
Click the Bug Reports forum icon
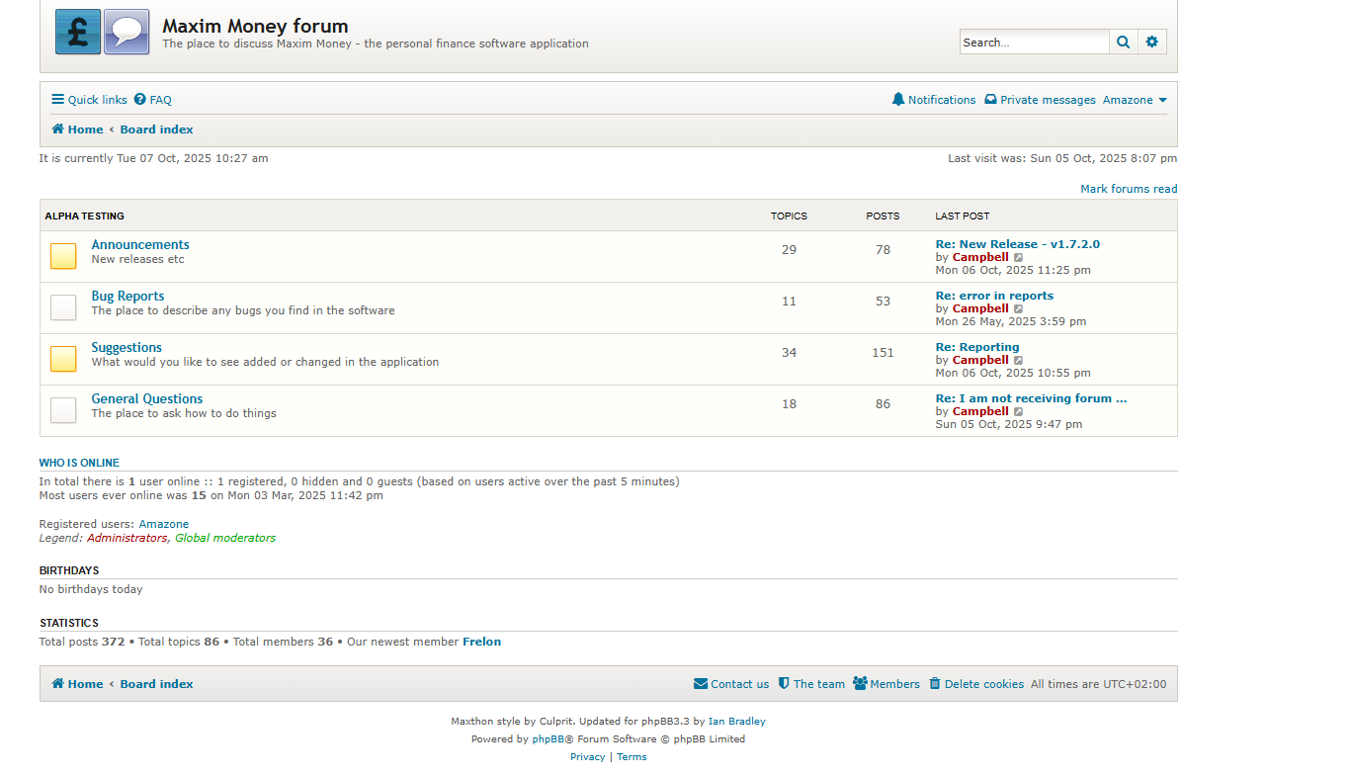coord(63,307)
